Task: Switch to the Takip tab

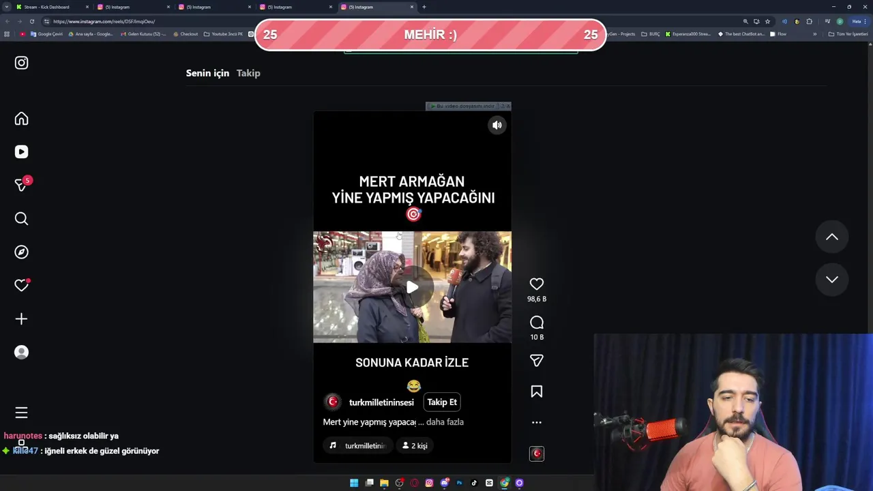Action: 248,73
